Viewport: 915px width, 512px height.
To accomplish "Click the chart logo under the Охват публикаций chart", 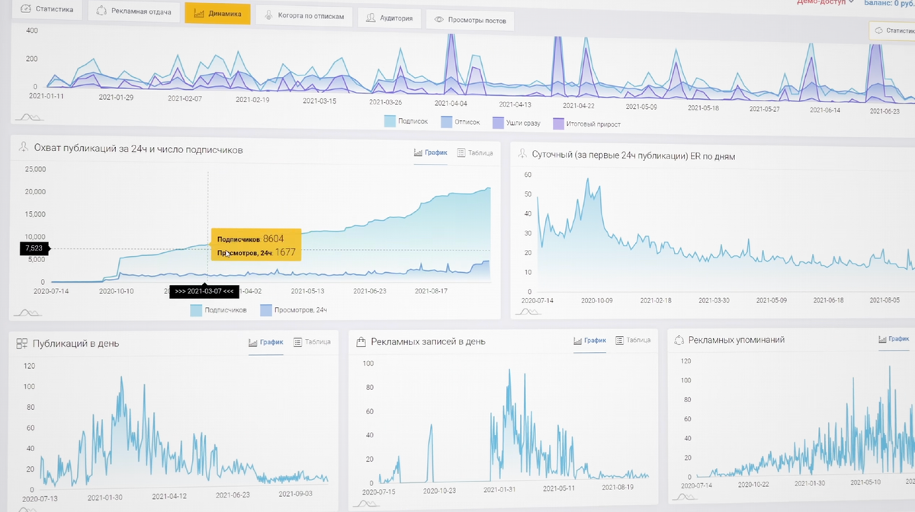I will [27, 312].
